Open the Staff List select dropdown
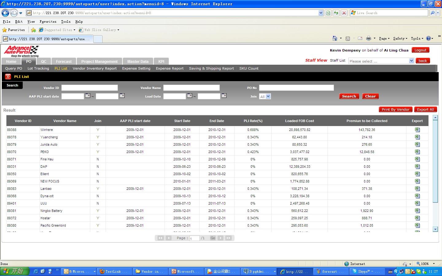This screenshot has width=442, height=276. click(411, 61)
